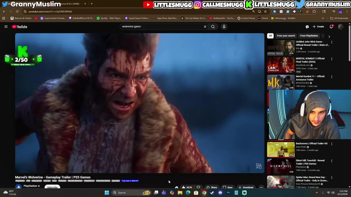Viewport: 351px width, 197px height.
Task: Open the 'All Bookmarks' folder
Action: coord(339,18)
